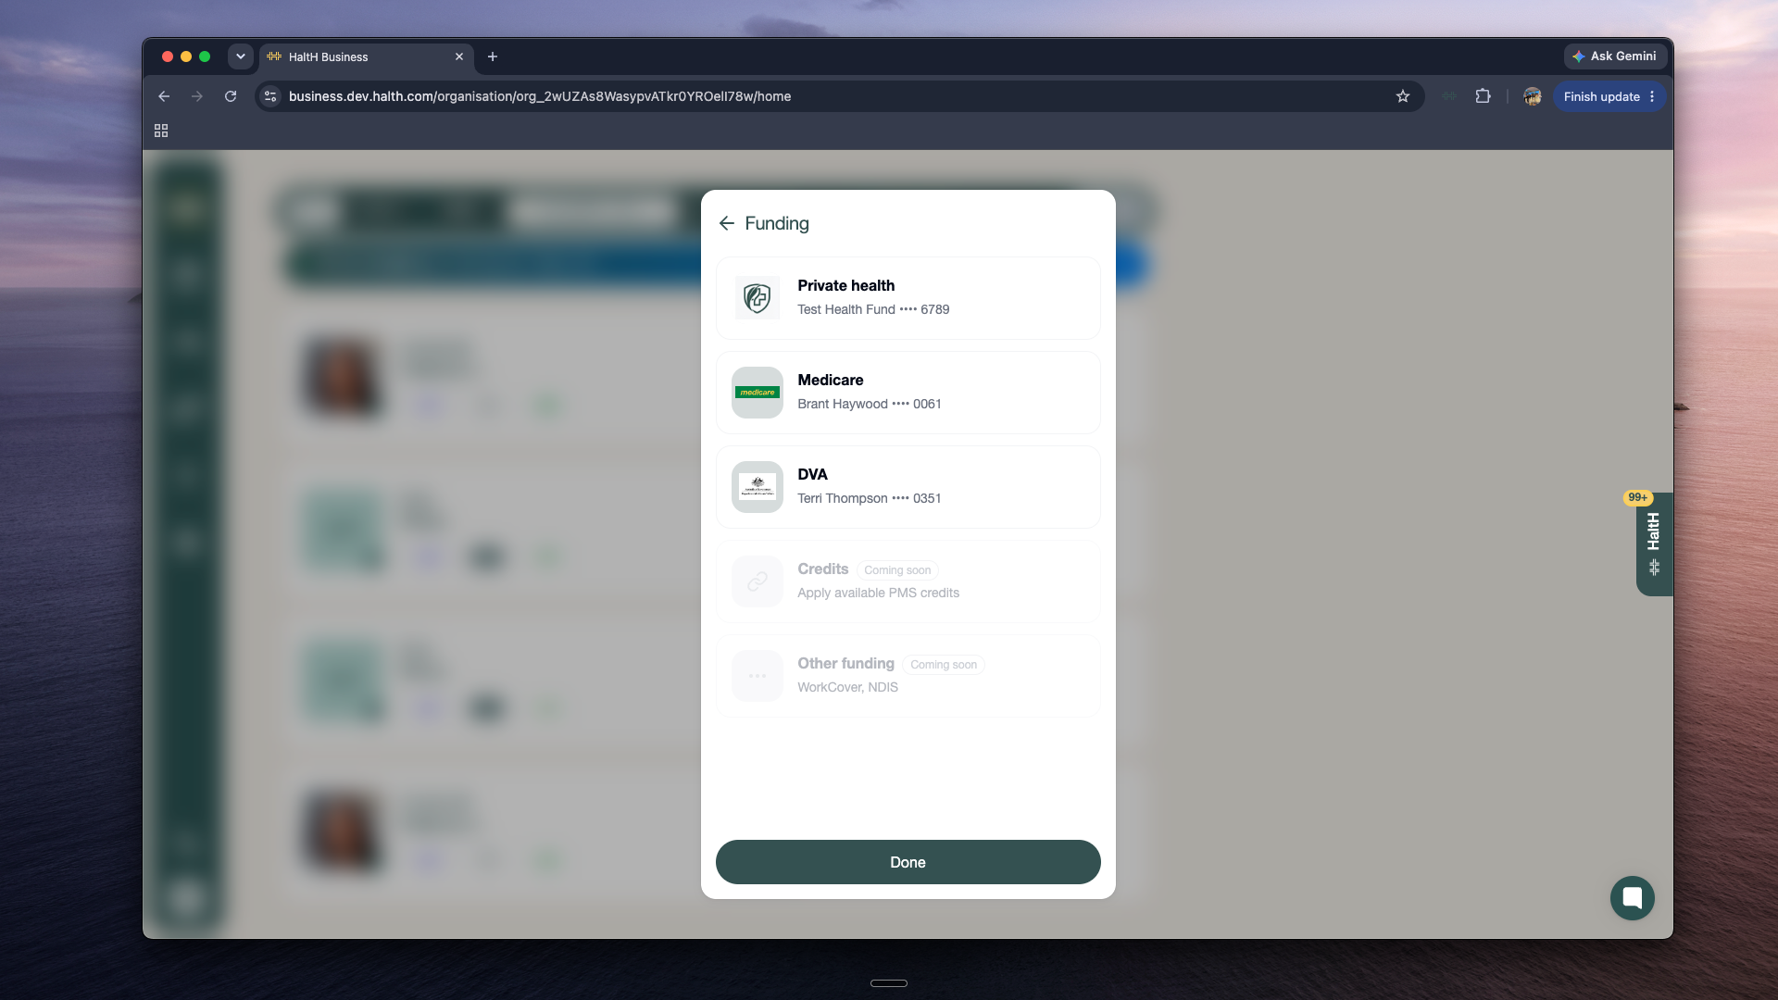
Task: Select the HaltH Business tab
Action: point(366,56)
